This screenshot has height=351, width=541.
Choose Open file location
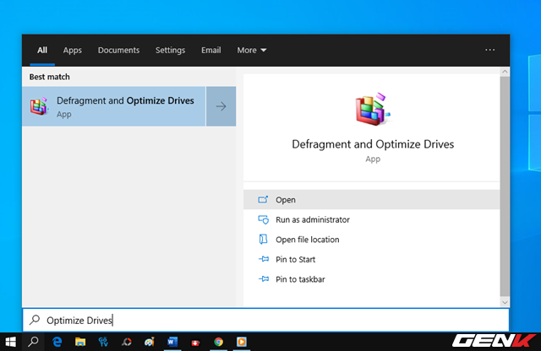[x=372, y=240]
